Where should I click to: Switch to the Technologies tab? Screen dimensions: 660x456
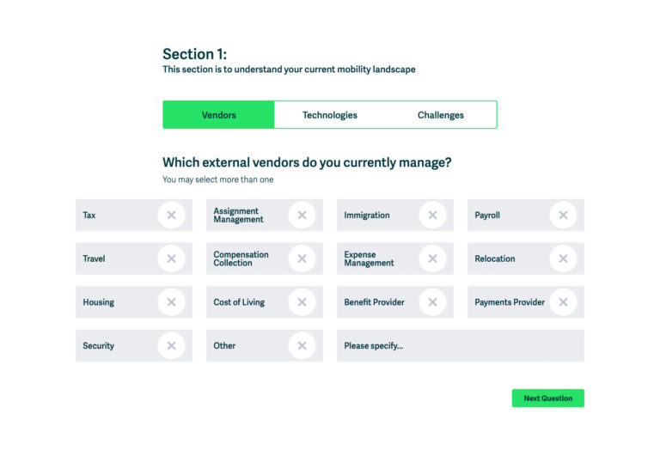330,115
